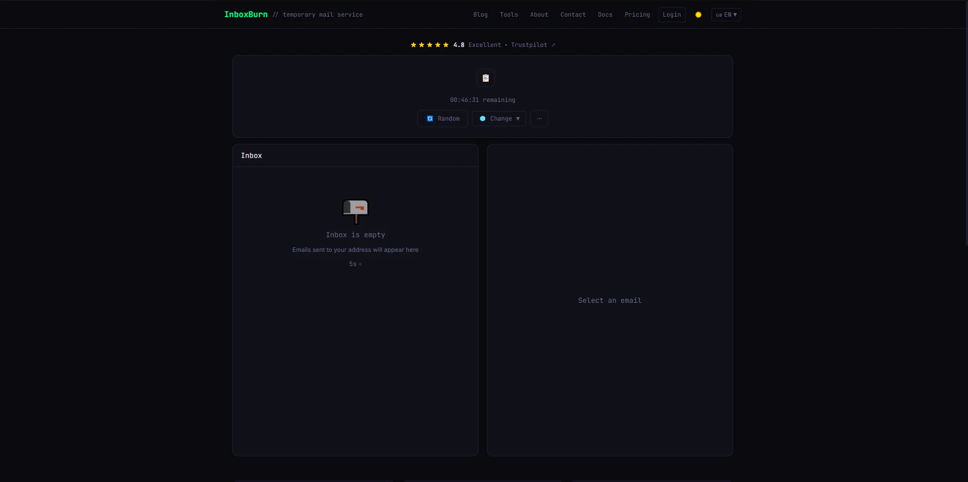The height and width of the screenshot is (482, 968).
Task: Click 'temporary mail service' tagline
Action: point(323,15)
